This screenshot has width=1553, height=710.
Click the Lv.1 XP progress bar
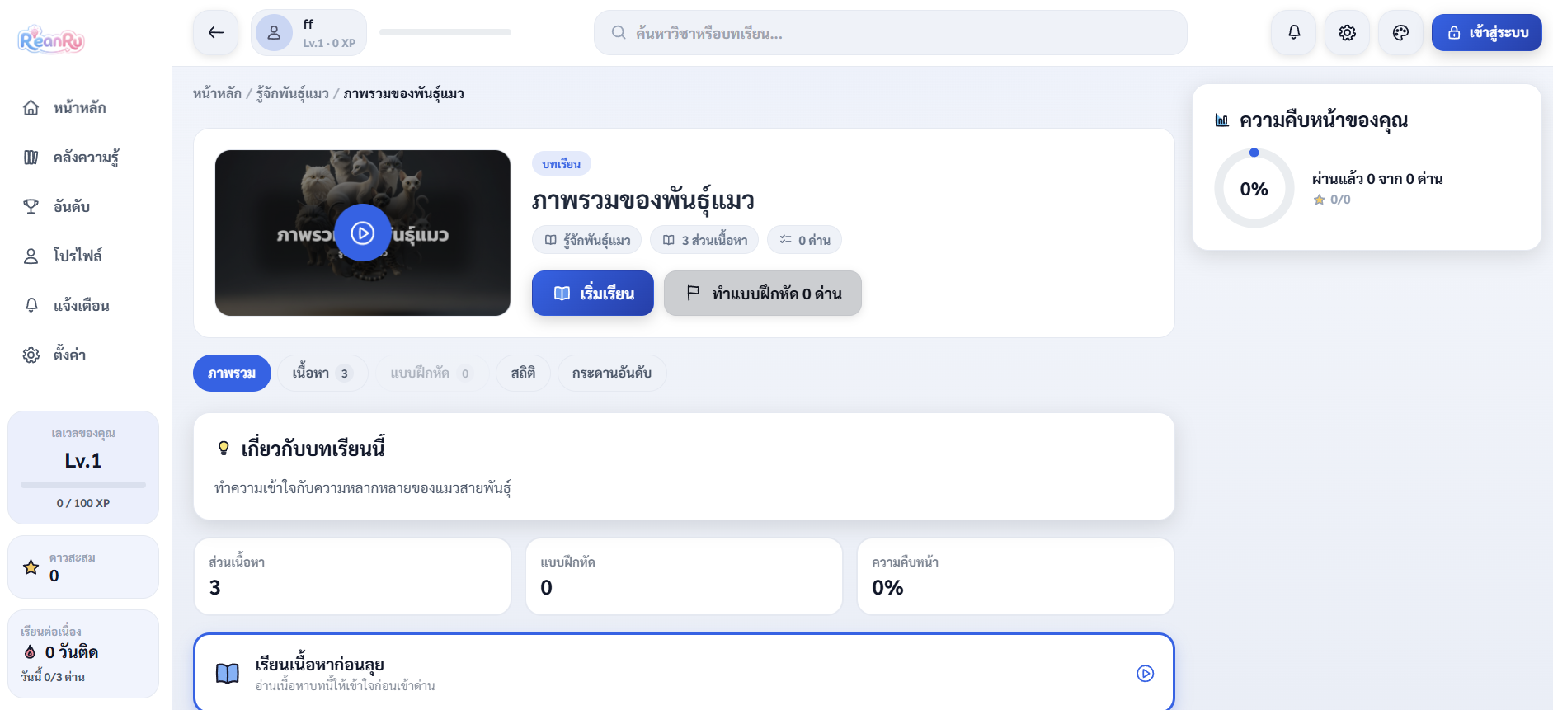click(x=83, y=485)
